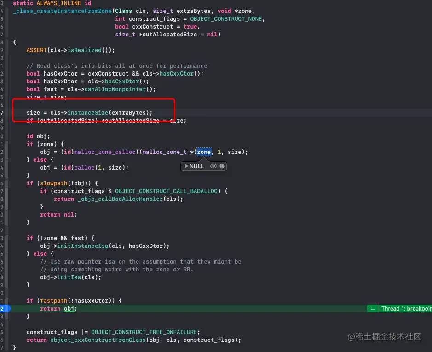
Task: Click the green lines icon beside Thread 1
Action: tap(373, 308)
